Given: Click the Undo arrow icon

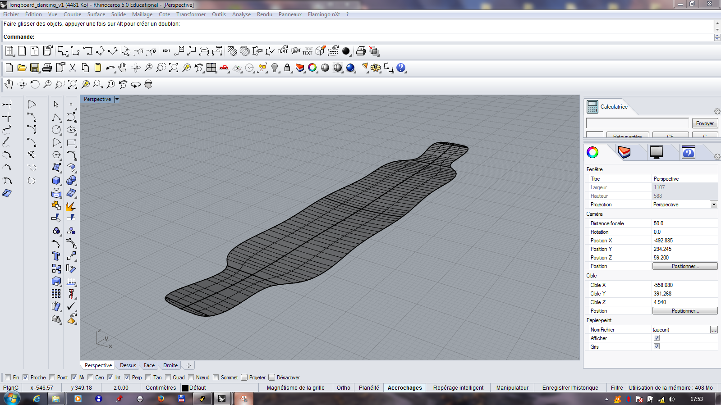Looking at the screenshot, I should pos(110,68).
